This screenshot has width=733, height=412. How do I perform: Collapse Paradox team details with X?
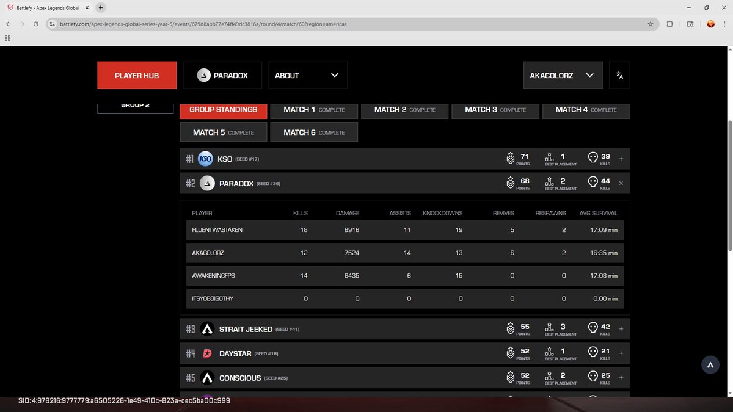click(x=621, y=183)
